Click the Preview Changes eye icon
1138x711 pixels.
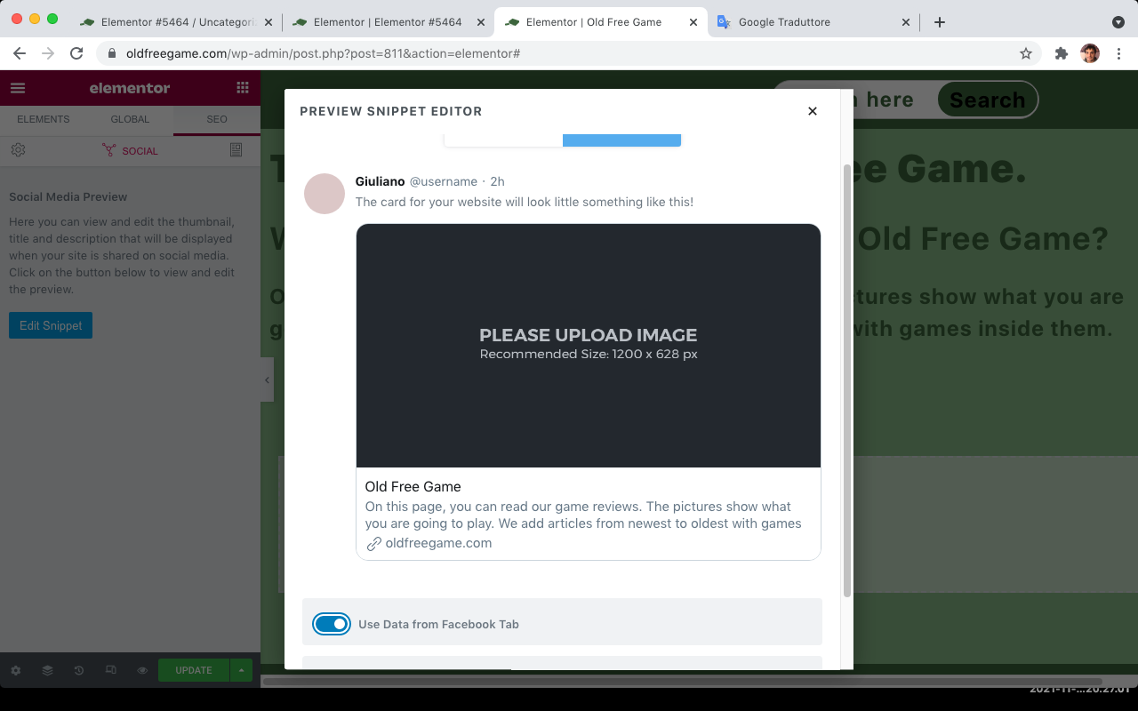[x=142, y=670]
